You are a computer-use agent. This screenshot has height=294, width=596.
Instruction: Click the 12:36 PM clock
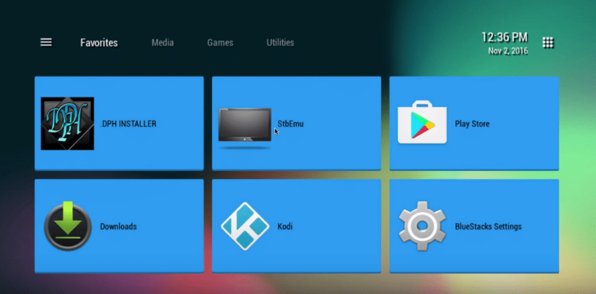pyautogui.click(x=505, y=37)
